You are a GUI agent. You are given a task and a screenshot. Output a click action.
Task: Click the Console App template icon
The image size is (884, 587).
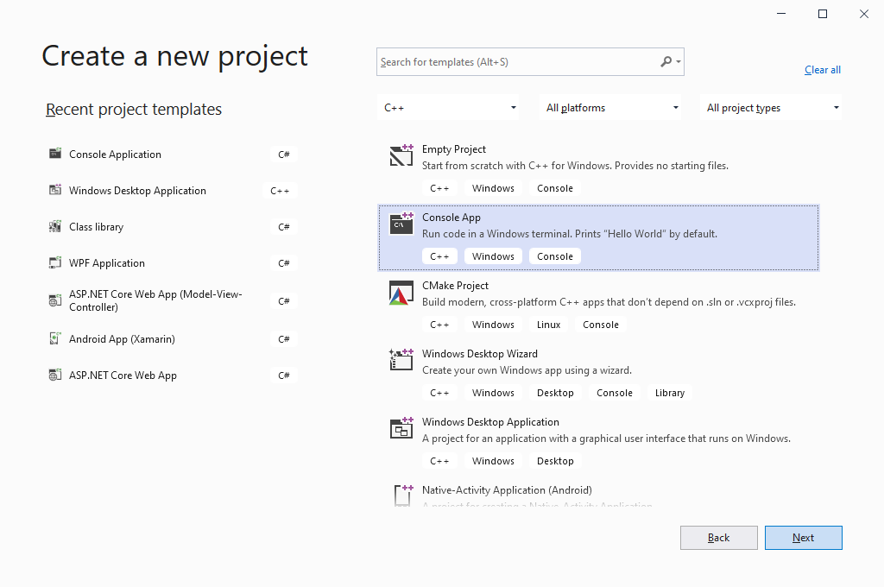point(401,224)
